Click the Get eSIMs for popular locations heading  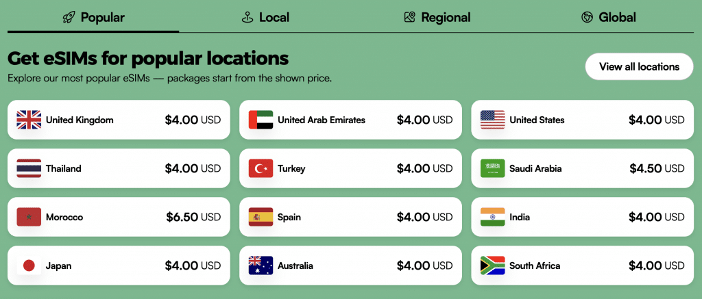[x=148, y=57]
